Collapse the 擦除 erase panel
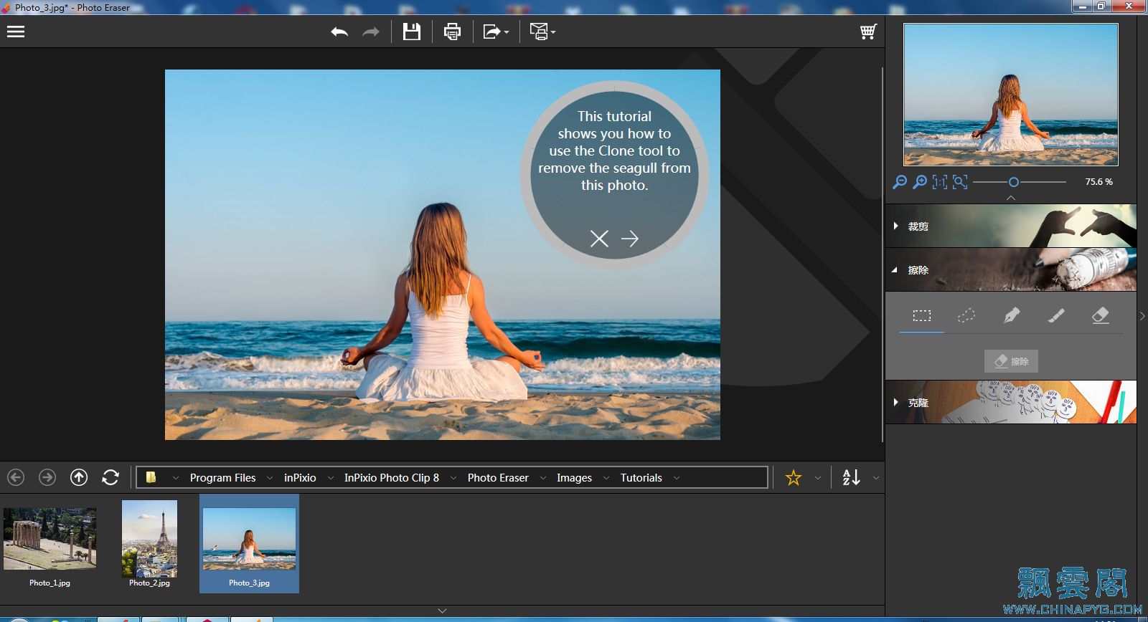This screenshot has height=622, width=1148. point(1011,269)
